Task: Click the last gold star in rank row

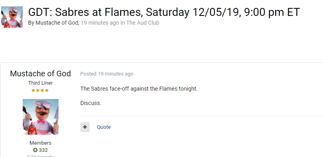Action: coord(47,90)
